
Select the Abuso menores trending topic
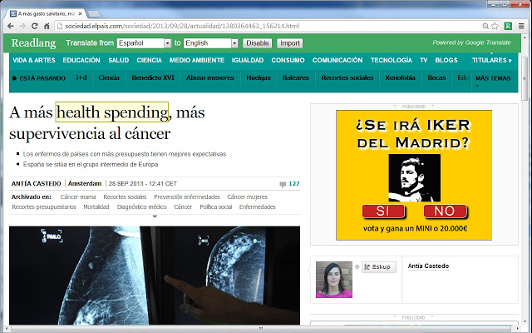(x=210, y=77)
